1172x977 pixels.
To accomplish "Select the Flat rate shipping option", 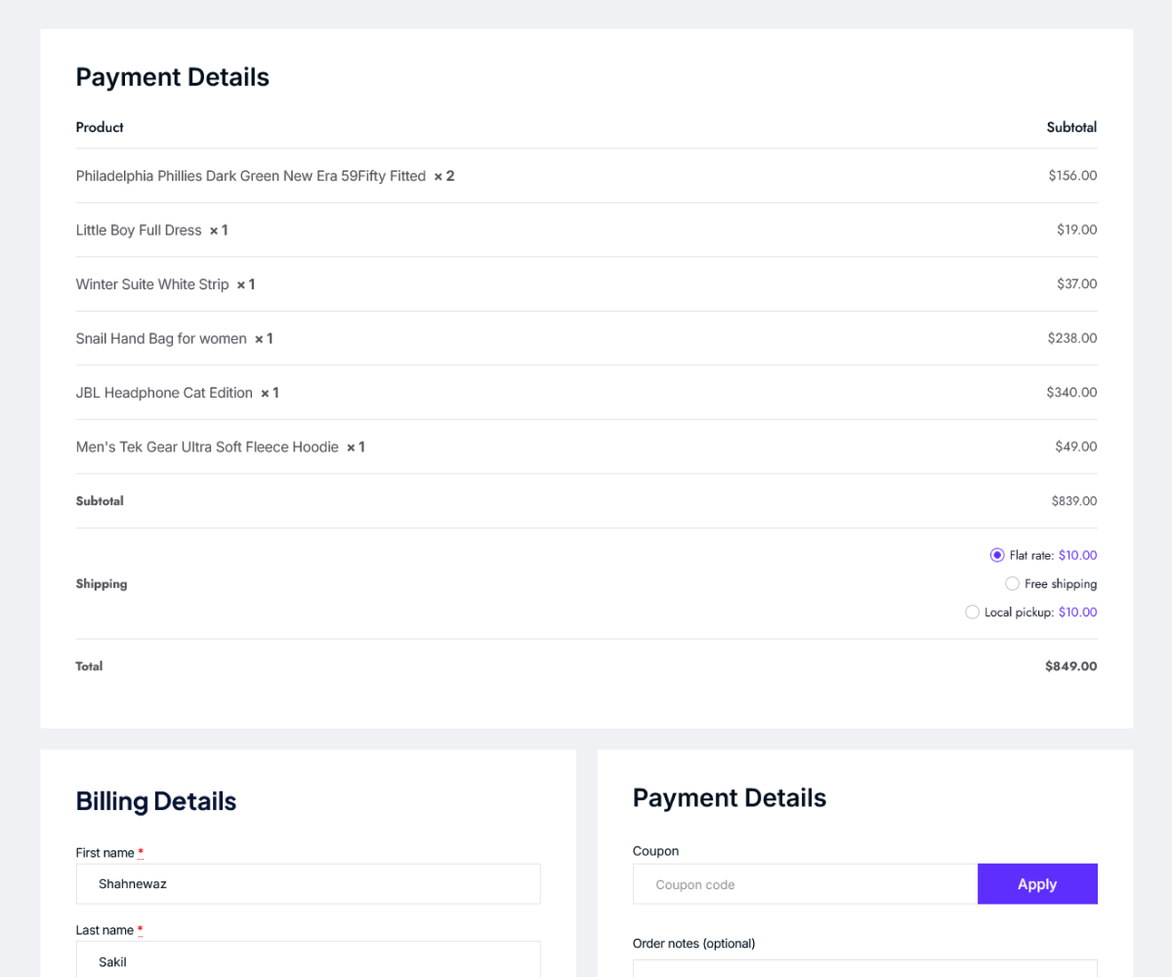I will point(997,555).
